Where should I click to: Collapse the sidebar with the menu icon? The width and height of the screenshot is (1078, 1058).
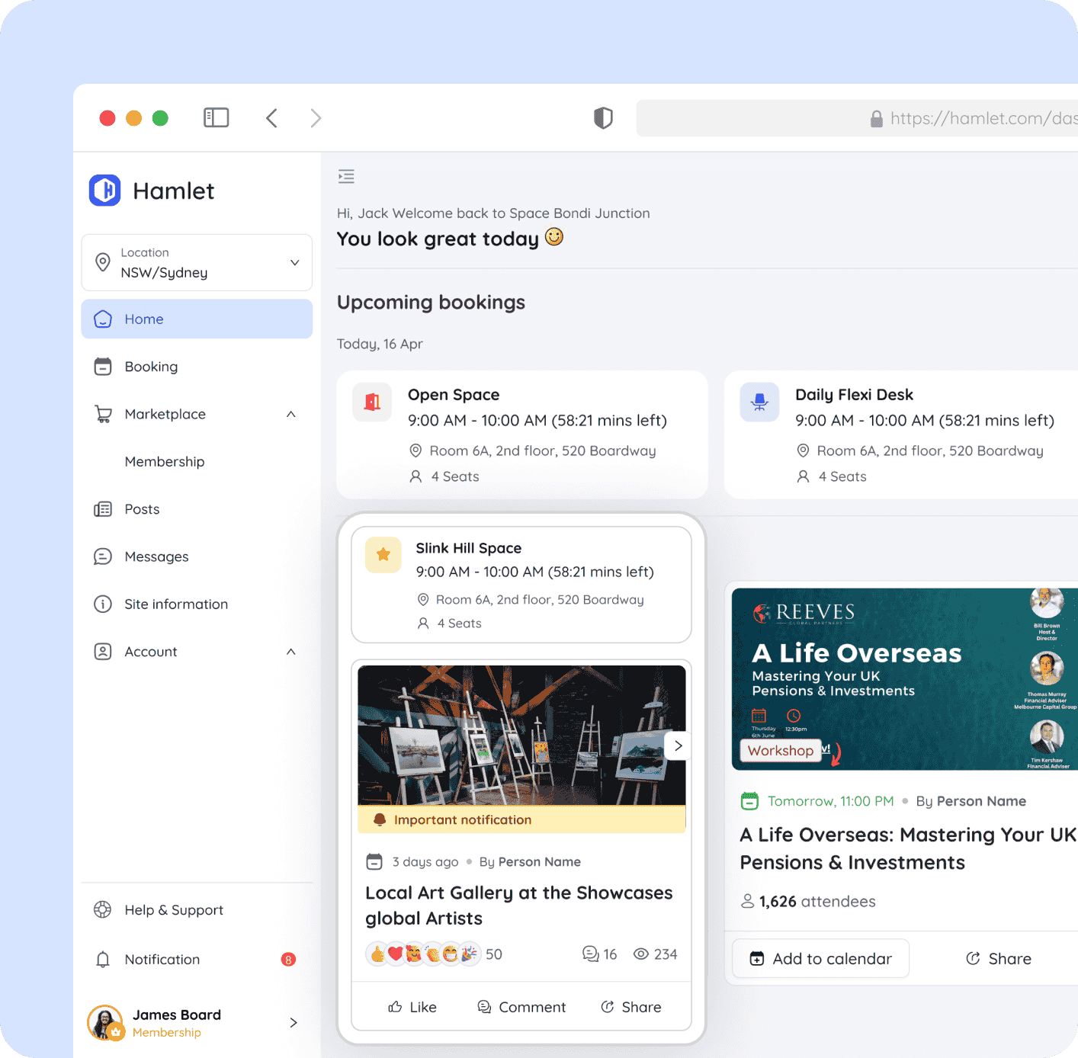tap(346, 177)
